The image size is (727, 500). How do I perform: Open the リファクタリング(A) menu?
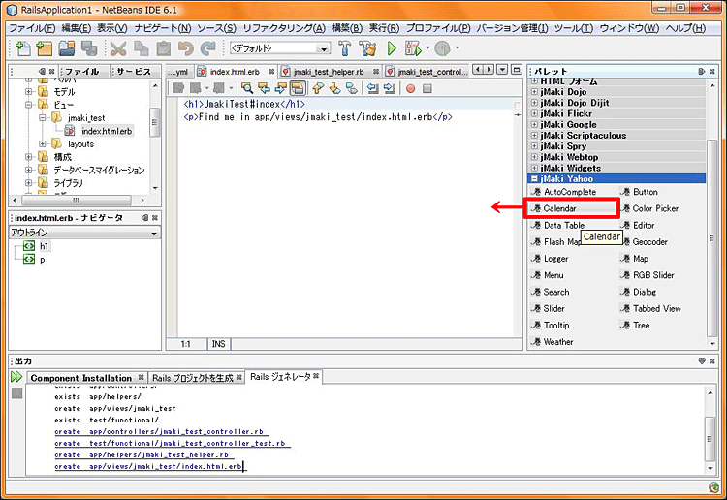[284, 28]
